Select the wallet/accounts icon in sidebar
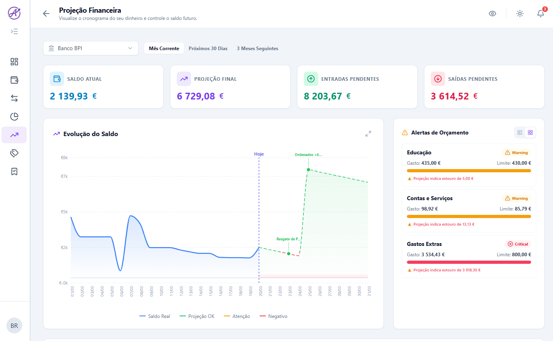This screenshot has width=553, height=341. click(x=14, y=80)
